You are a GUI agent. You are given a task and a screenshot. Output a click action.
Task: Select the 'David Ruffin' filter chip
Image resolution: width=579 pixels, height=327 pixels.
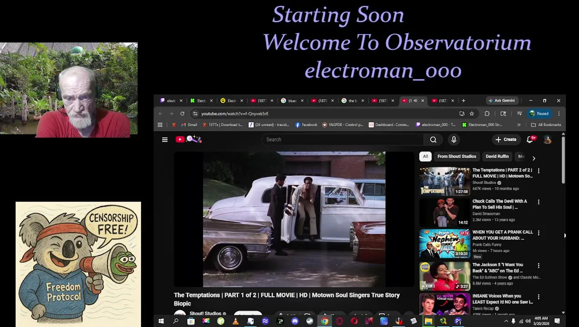[497, 156]
